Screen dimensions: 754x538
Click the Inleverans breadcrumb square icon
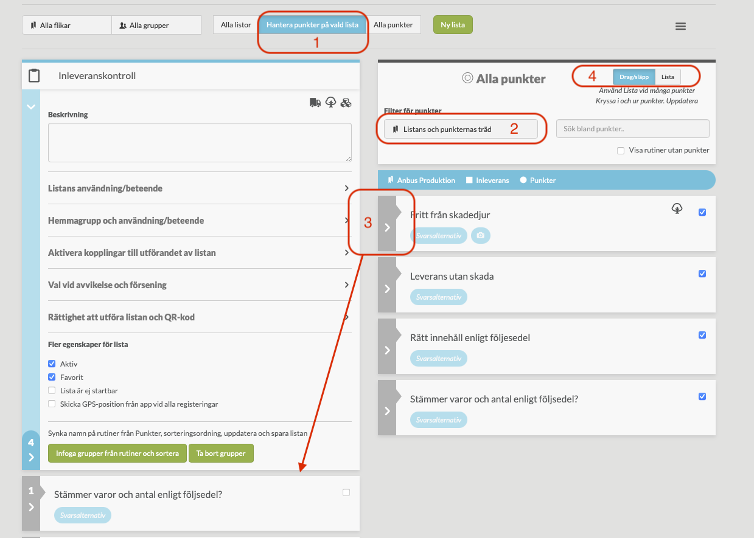[469, 180]
